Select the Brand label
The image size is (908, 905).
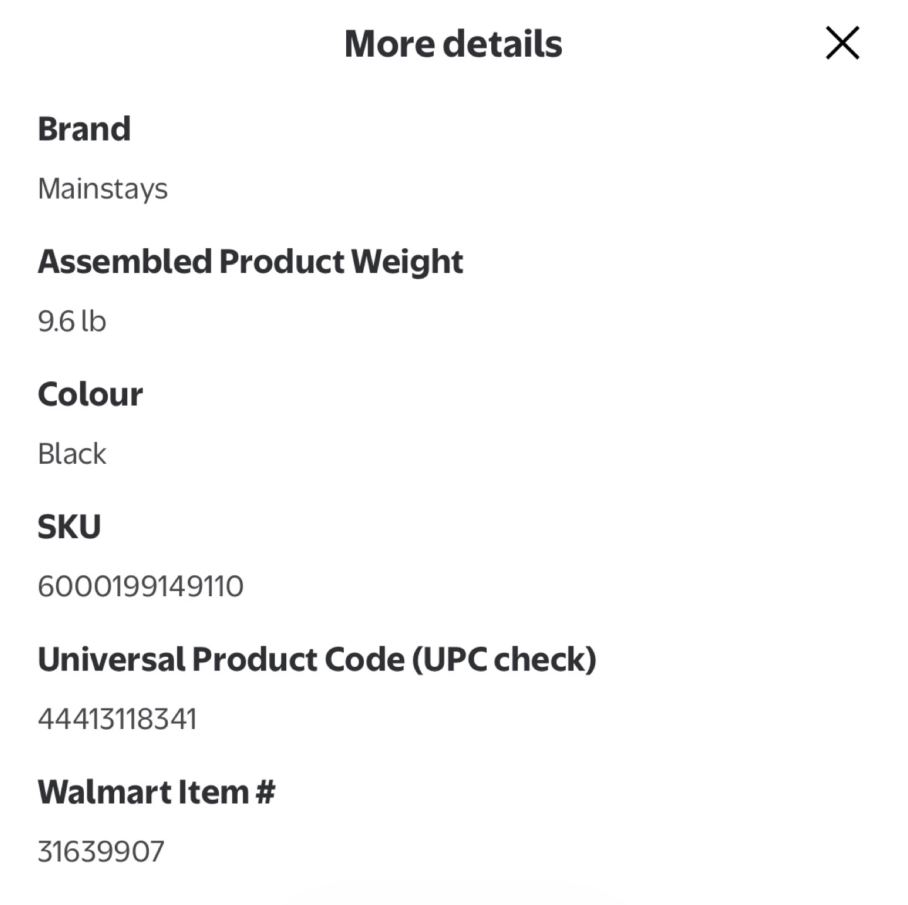click(84, 129)
